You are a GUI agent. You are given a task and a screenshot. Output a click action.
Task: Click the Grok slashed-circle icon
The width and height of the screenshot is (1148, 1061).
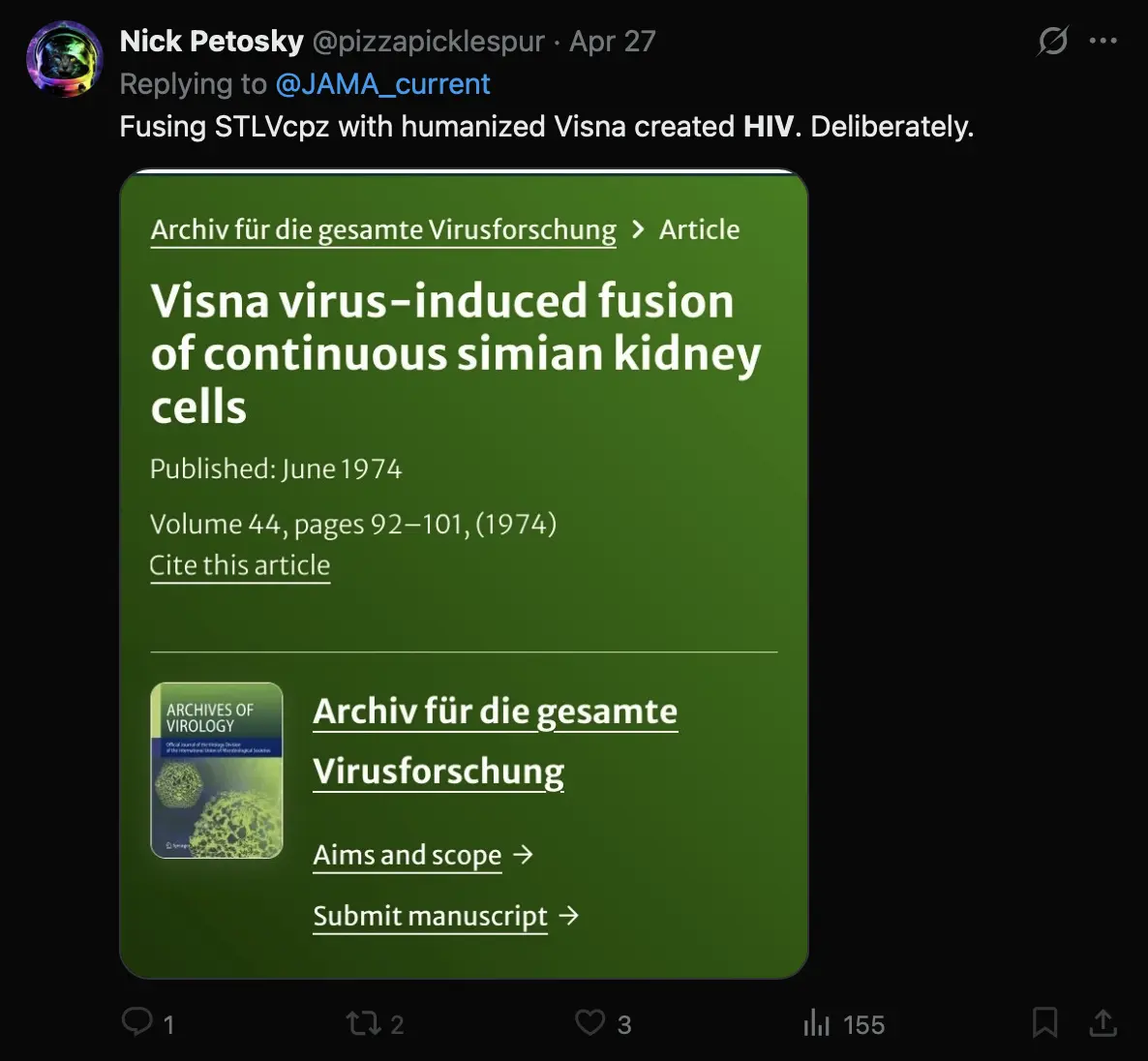pyautogui.click(x=1052, y=41)
